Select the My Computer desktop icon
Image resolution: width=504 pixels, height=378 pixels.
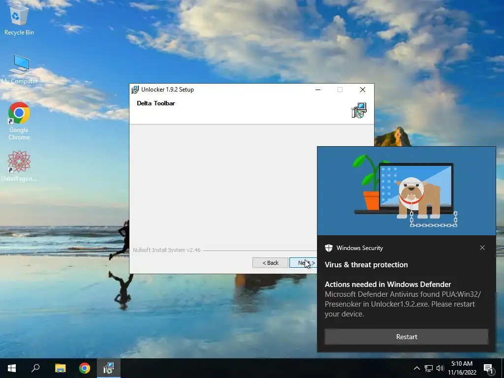19,69
